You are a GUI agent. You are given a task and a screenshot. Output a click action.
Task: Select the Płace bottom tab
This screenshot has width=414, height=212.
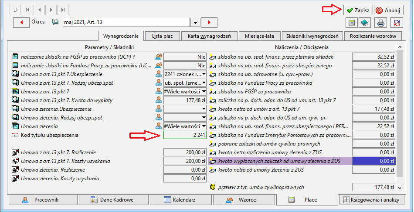(307, 200)
